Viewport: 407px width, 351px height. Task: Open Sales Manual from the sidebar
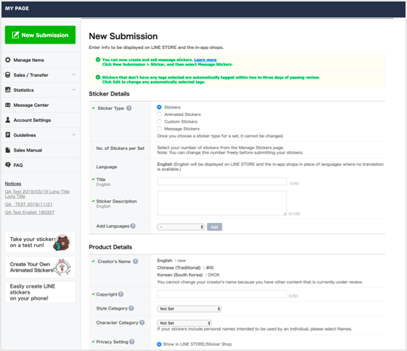coord(28,150)
